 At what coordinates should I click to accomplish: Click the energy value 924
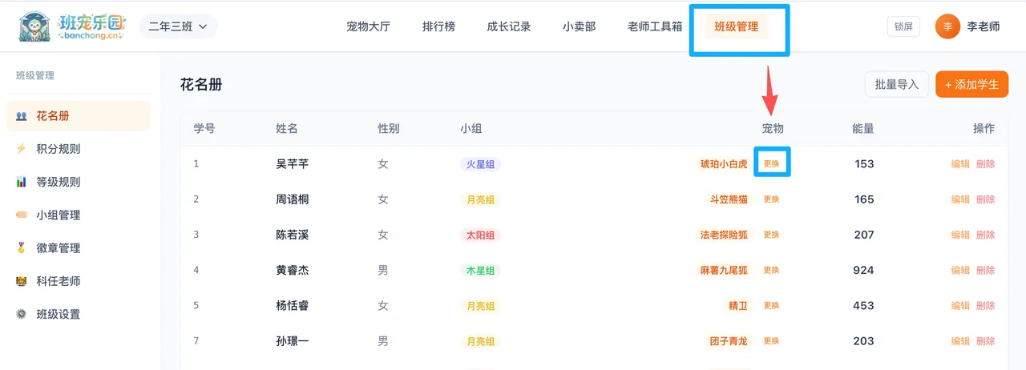tap(863, 270)
